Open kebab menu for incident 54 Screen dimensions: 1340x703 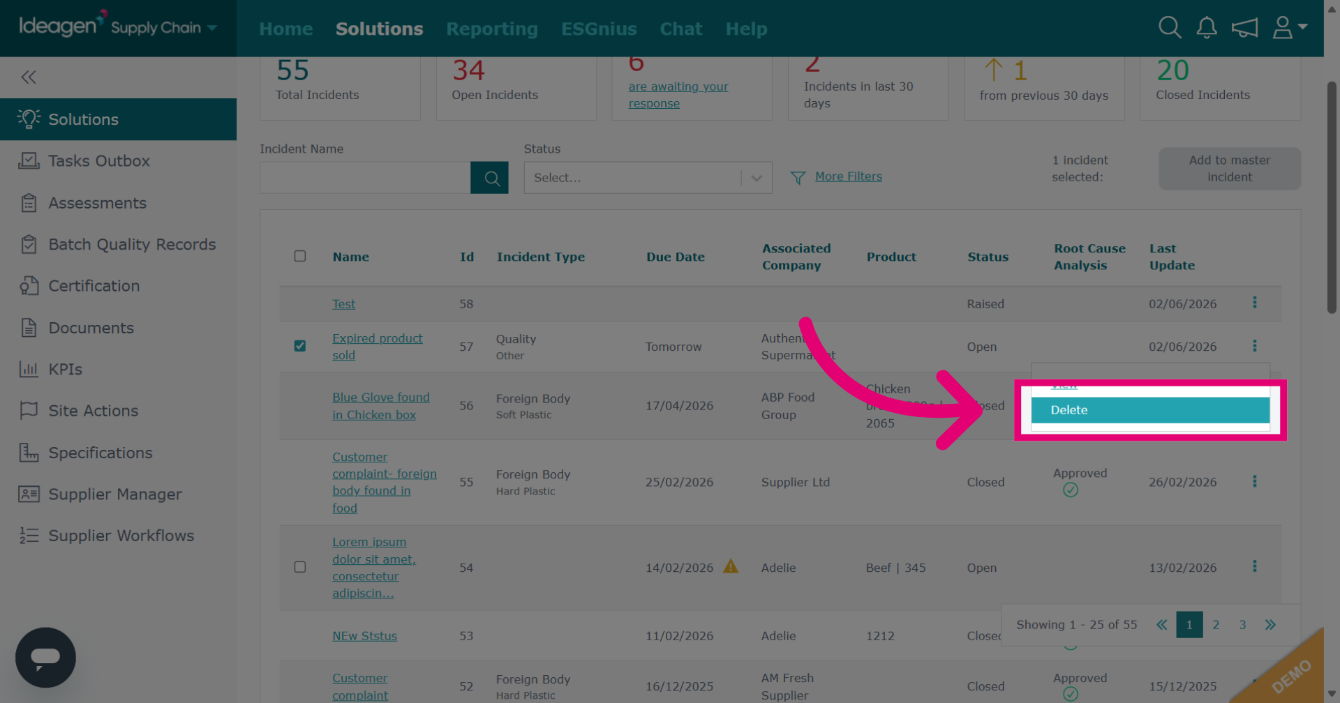[x=1254, y=566]
